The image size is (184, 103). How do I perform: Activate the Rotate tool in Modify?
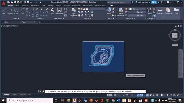pos(37,9)
